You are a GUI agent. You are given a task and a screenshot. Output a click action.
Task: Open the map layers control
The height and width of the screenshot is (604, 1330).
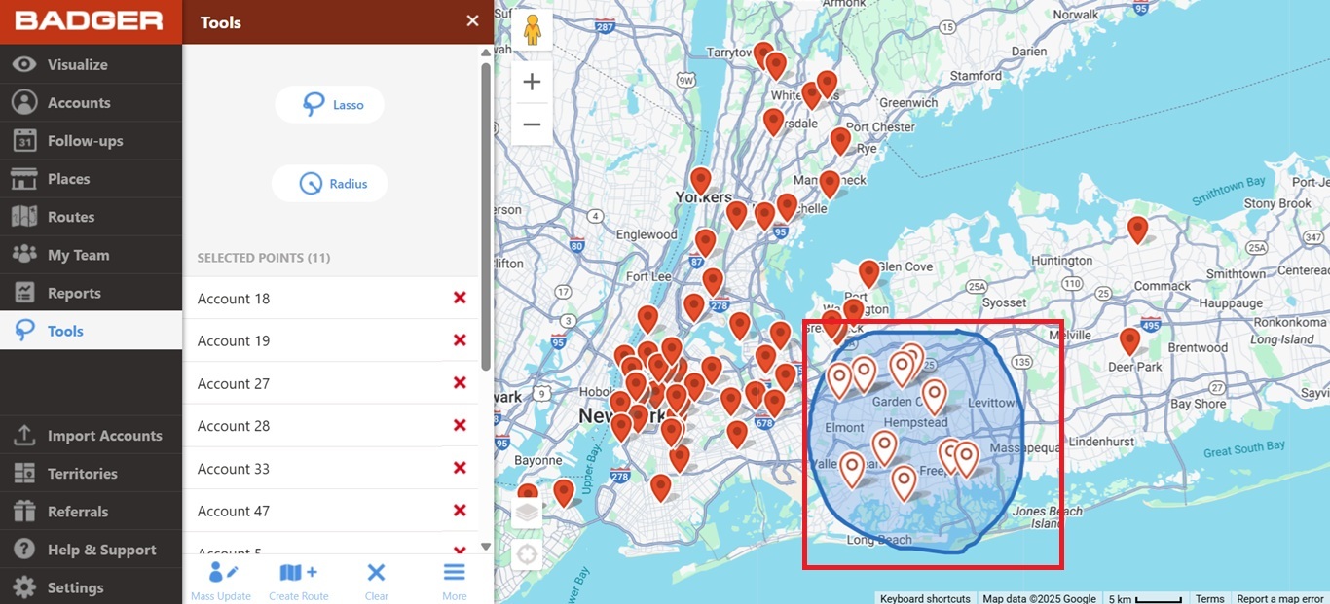[x=527, y=513]
